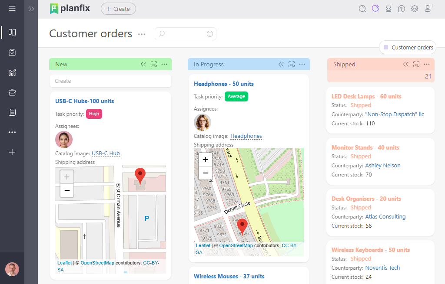Click the Average priority badge
Image resolution: width=445 pixels, height=284 pixels.
pyautogui.click(x=236, y=97)
